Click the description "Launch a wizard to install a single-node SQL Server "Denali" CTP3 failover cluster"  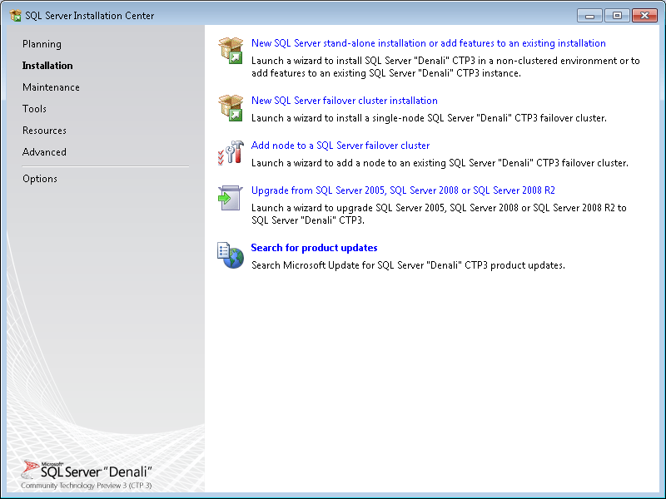click(x=429, y=118)
